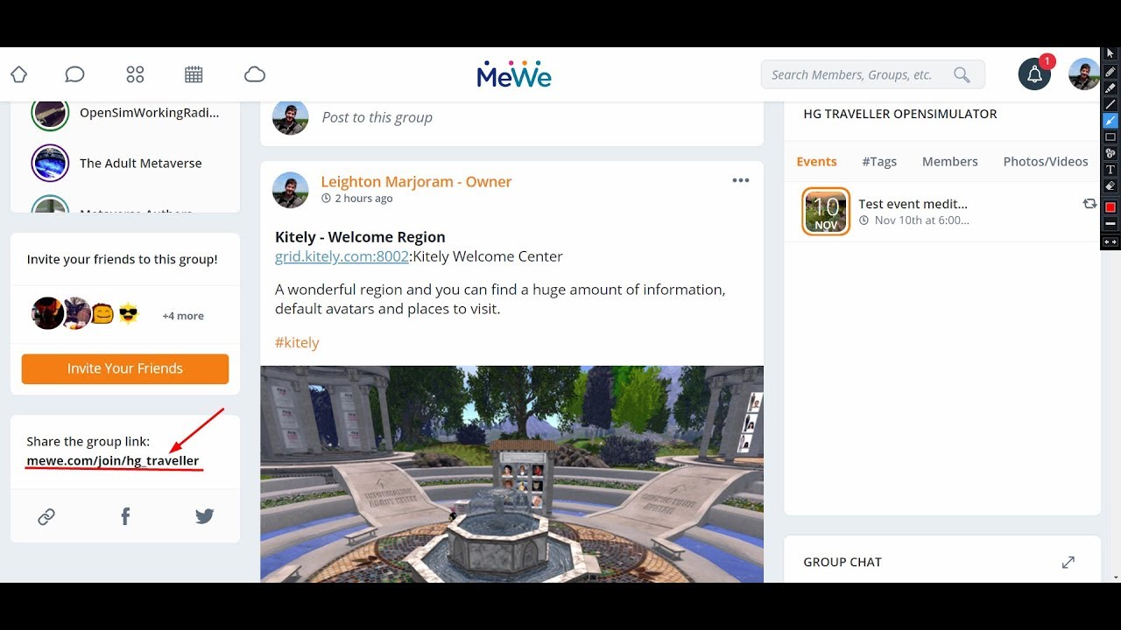This screenshot has width=1121, height=630.
Task: Select the blur annotation tool
Action: tap(1110, 153)
